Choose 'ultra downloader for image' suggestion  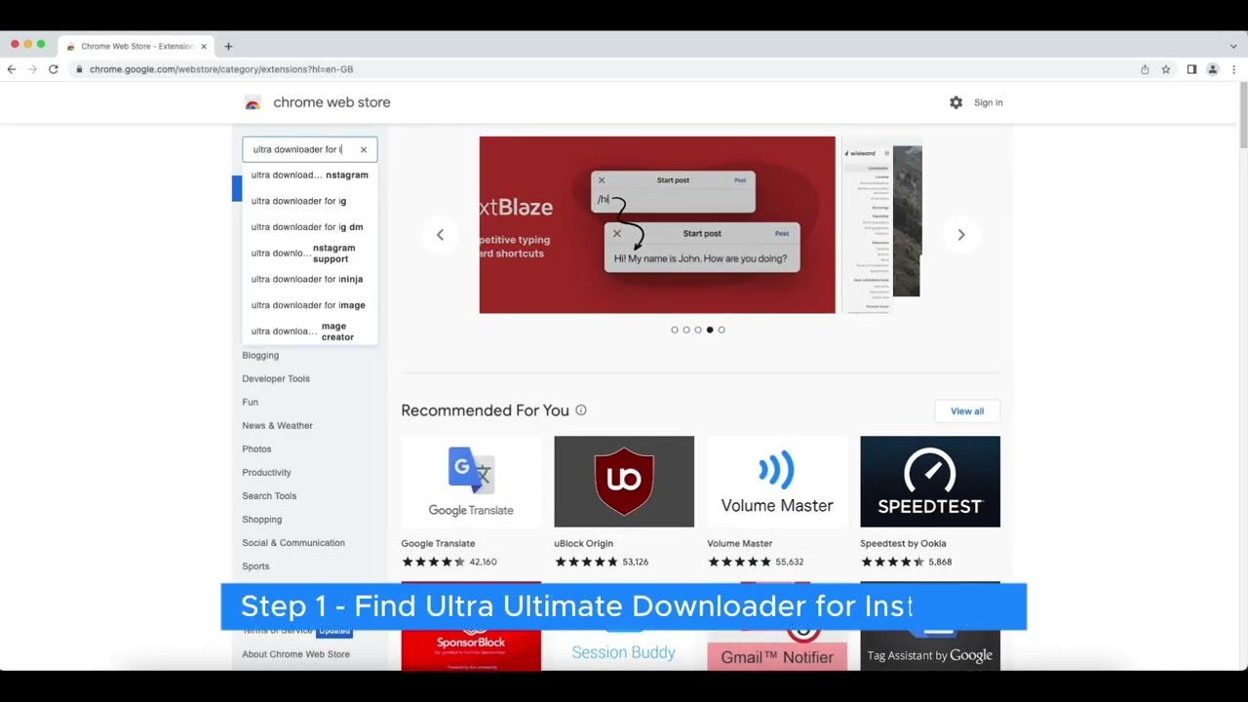point(308,305)
